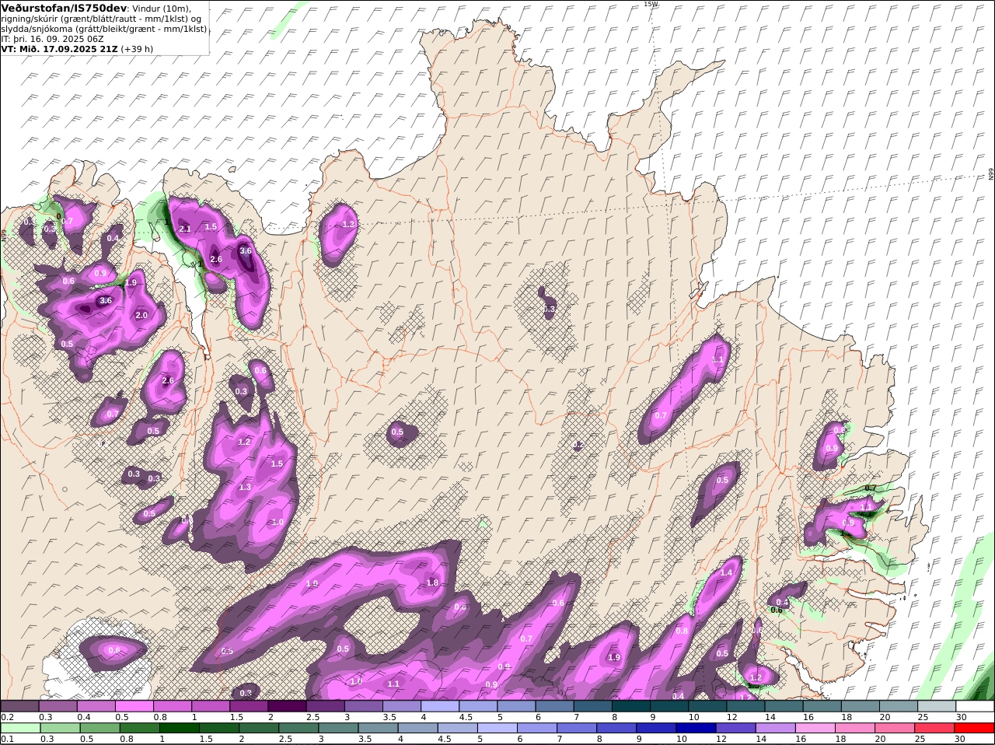The height and width of the screenshot is (745, 995).
Task: Click the 2.5 swatch in the lower legend
Action: tap(298, 728)
